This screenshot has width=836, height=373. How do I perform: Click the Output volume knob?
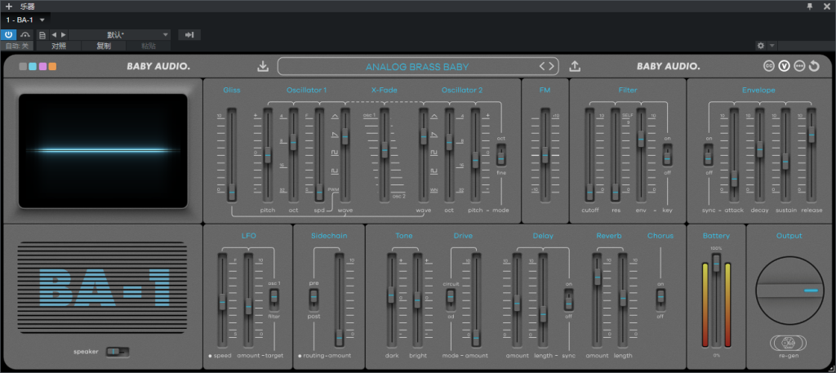point(790,291)
